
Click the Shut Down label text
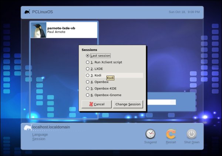(x=192, y=142)
